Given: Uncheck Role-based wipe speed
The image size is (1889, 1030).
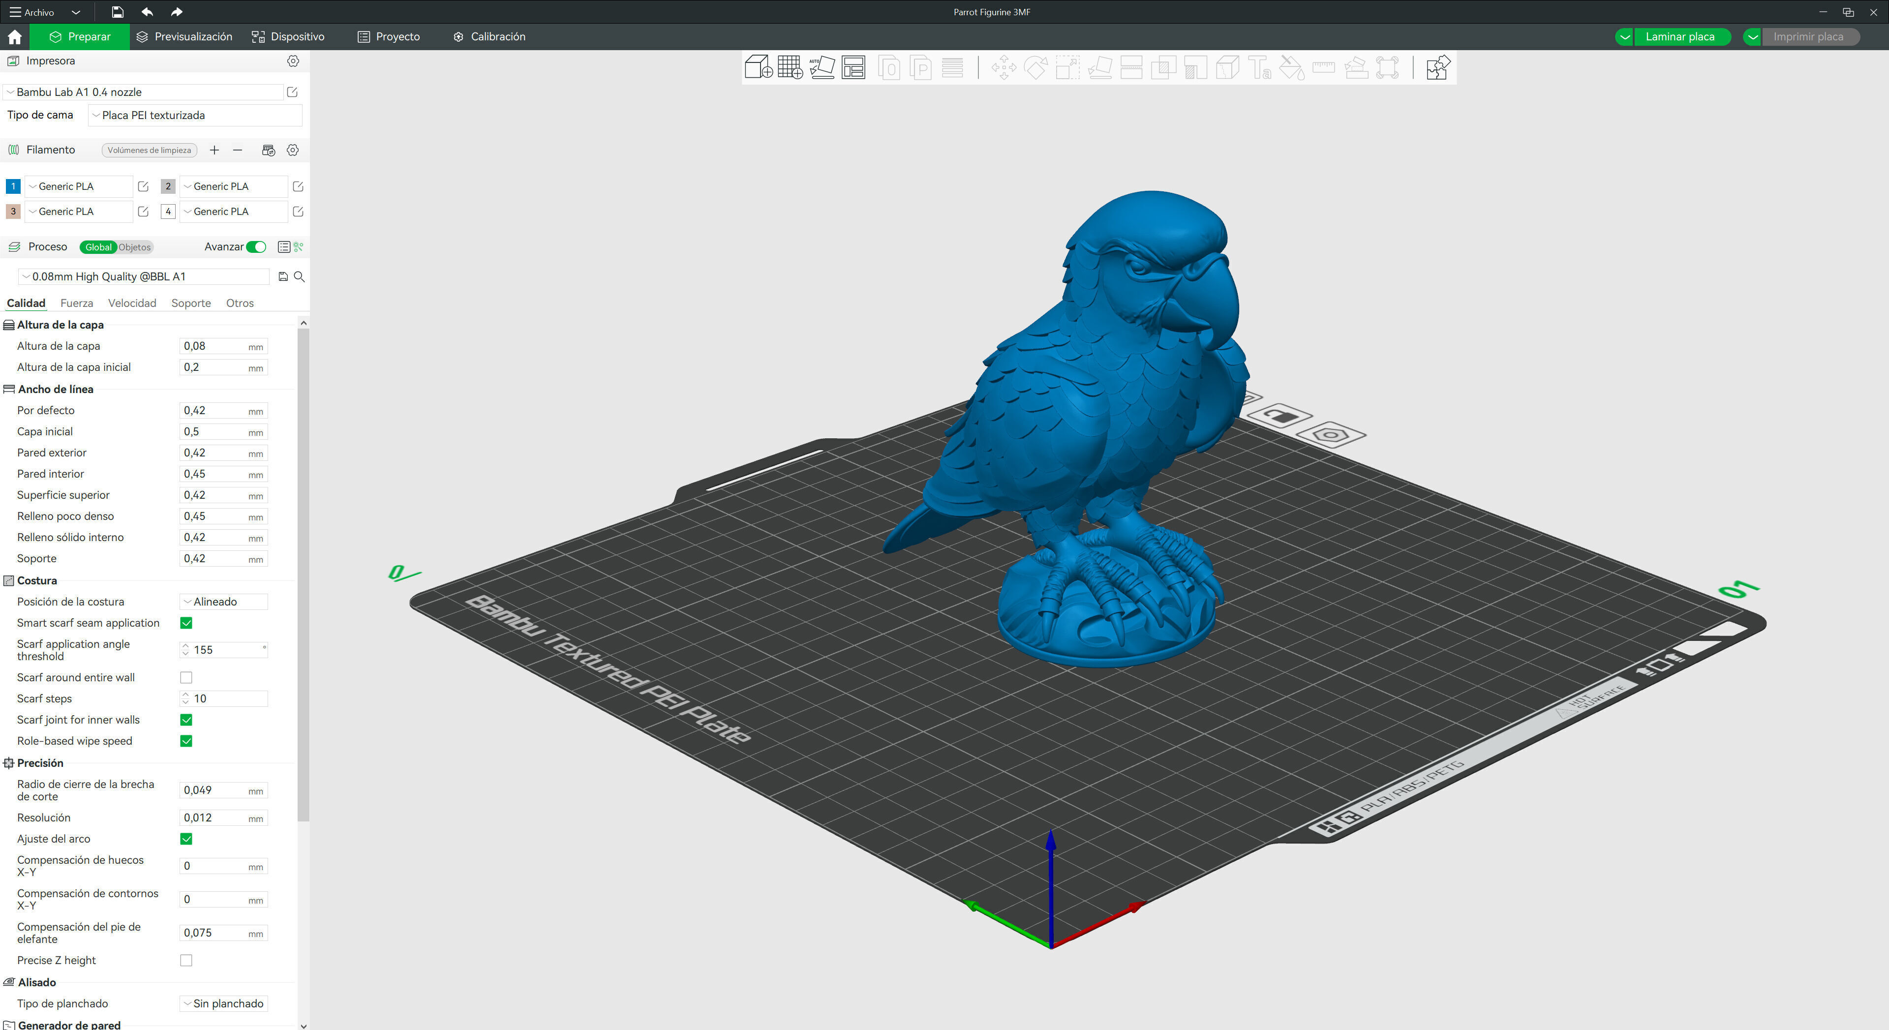Looking at the screenshot, I should click(x=186, y=741).
